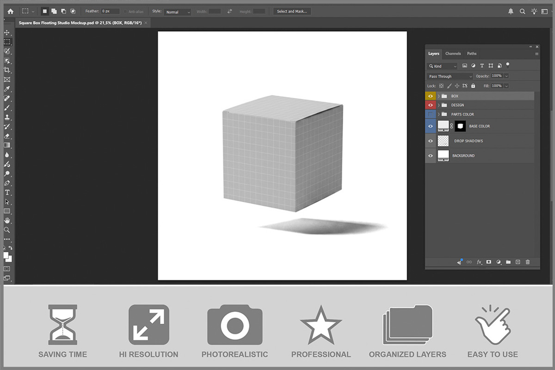Open the Layers panel menu icon
The height and width of the screenshot is (370, 555).
tap(537, 54)
